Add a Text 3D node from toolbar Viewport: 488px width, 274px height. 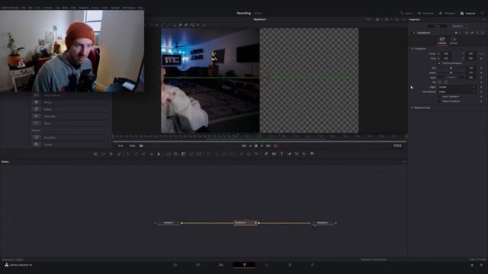point(281,154)
